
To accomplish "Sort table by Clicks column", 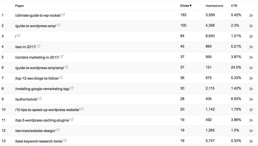I will [186, 6].
